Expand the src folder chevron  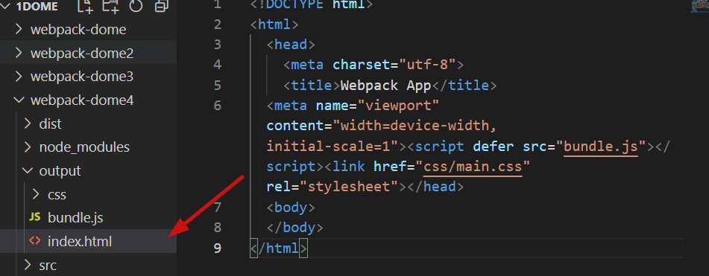[x=28, y=265]
